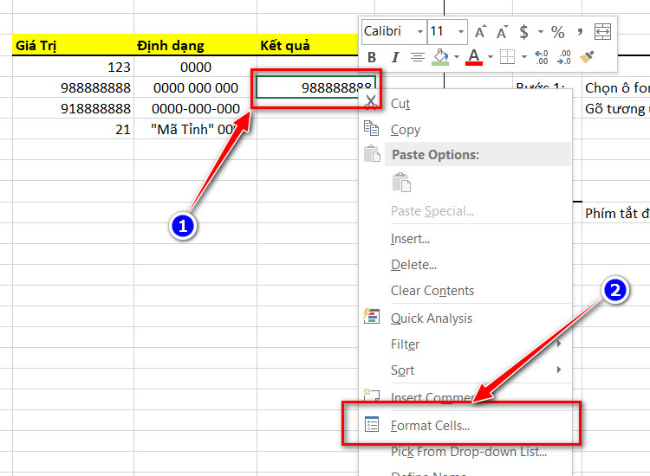Select Paste Special... menu entry
This screenshot has height=476, width=650.
[466, 211]
